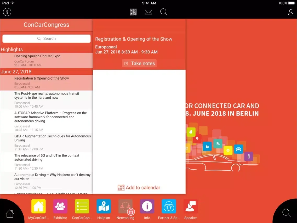Viewport: 297px width, 223px height.
Task: Click the Take notes button
Action: click(x=139, y=63)
